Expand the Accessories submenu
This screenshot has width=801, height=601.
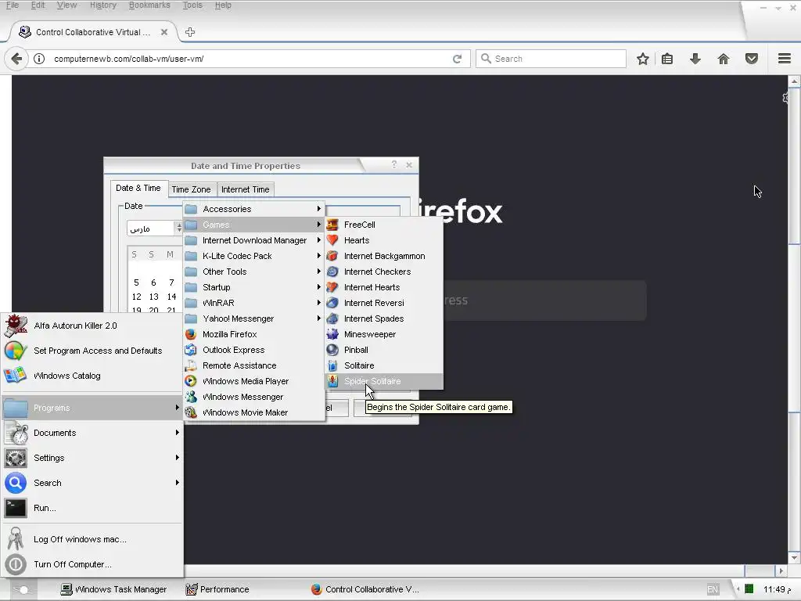point(254,209)
